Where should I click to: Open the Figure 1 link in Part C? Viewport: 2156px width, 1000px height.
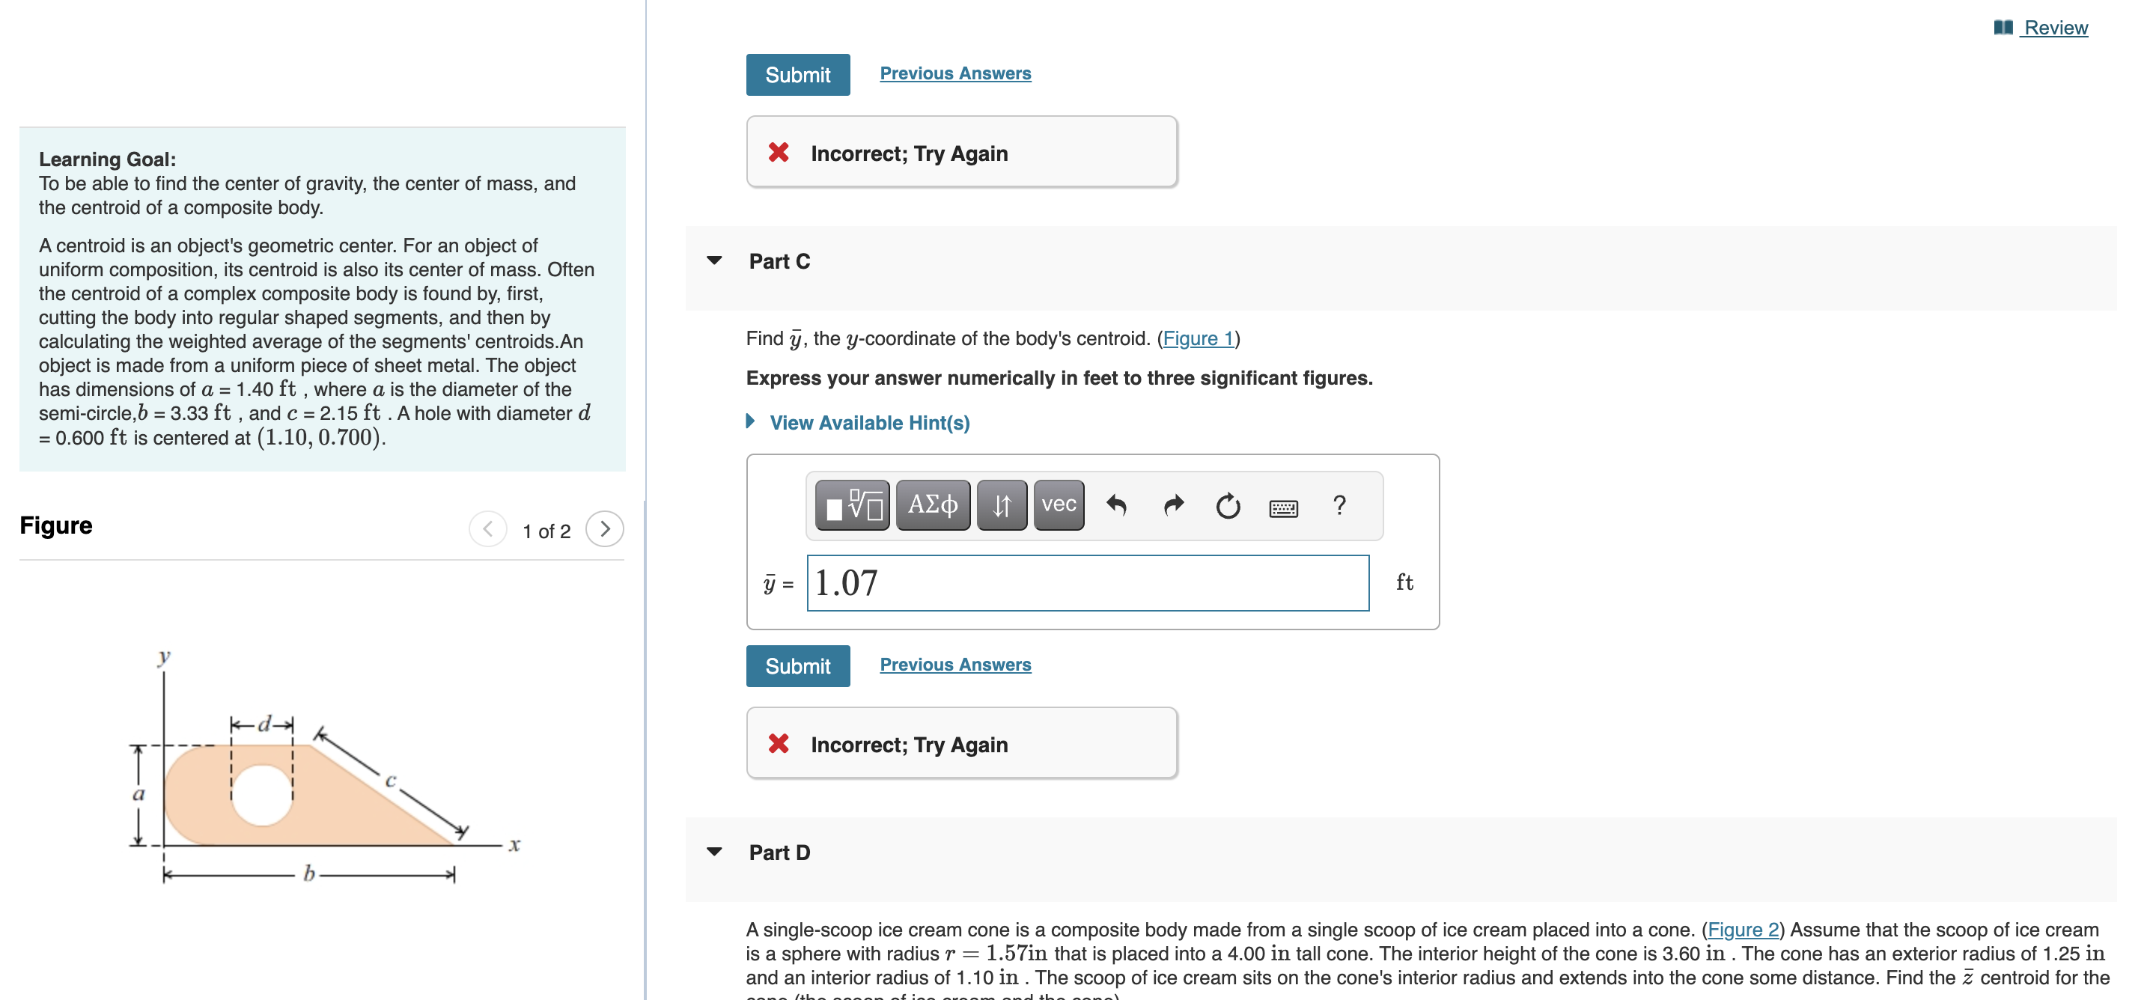pyautogui.click(x=1198, y=338)
